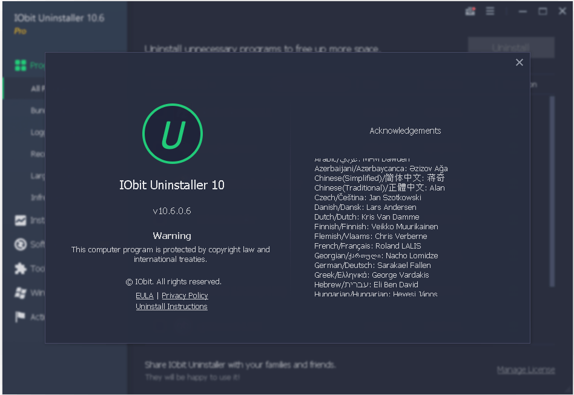
Task: Click the Pro edition label under app title
Action: click(20, 31)
